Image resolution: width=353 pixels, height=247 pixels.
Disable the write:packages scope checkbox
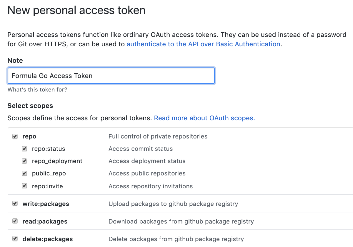15,204
